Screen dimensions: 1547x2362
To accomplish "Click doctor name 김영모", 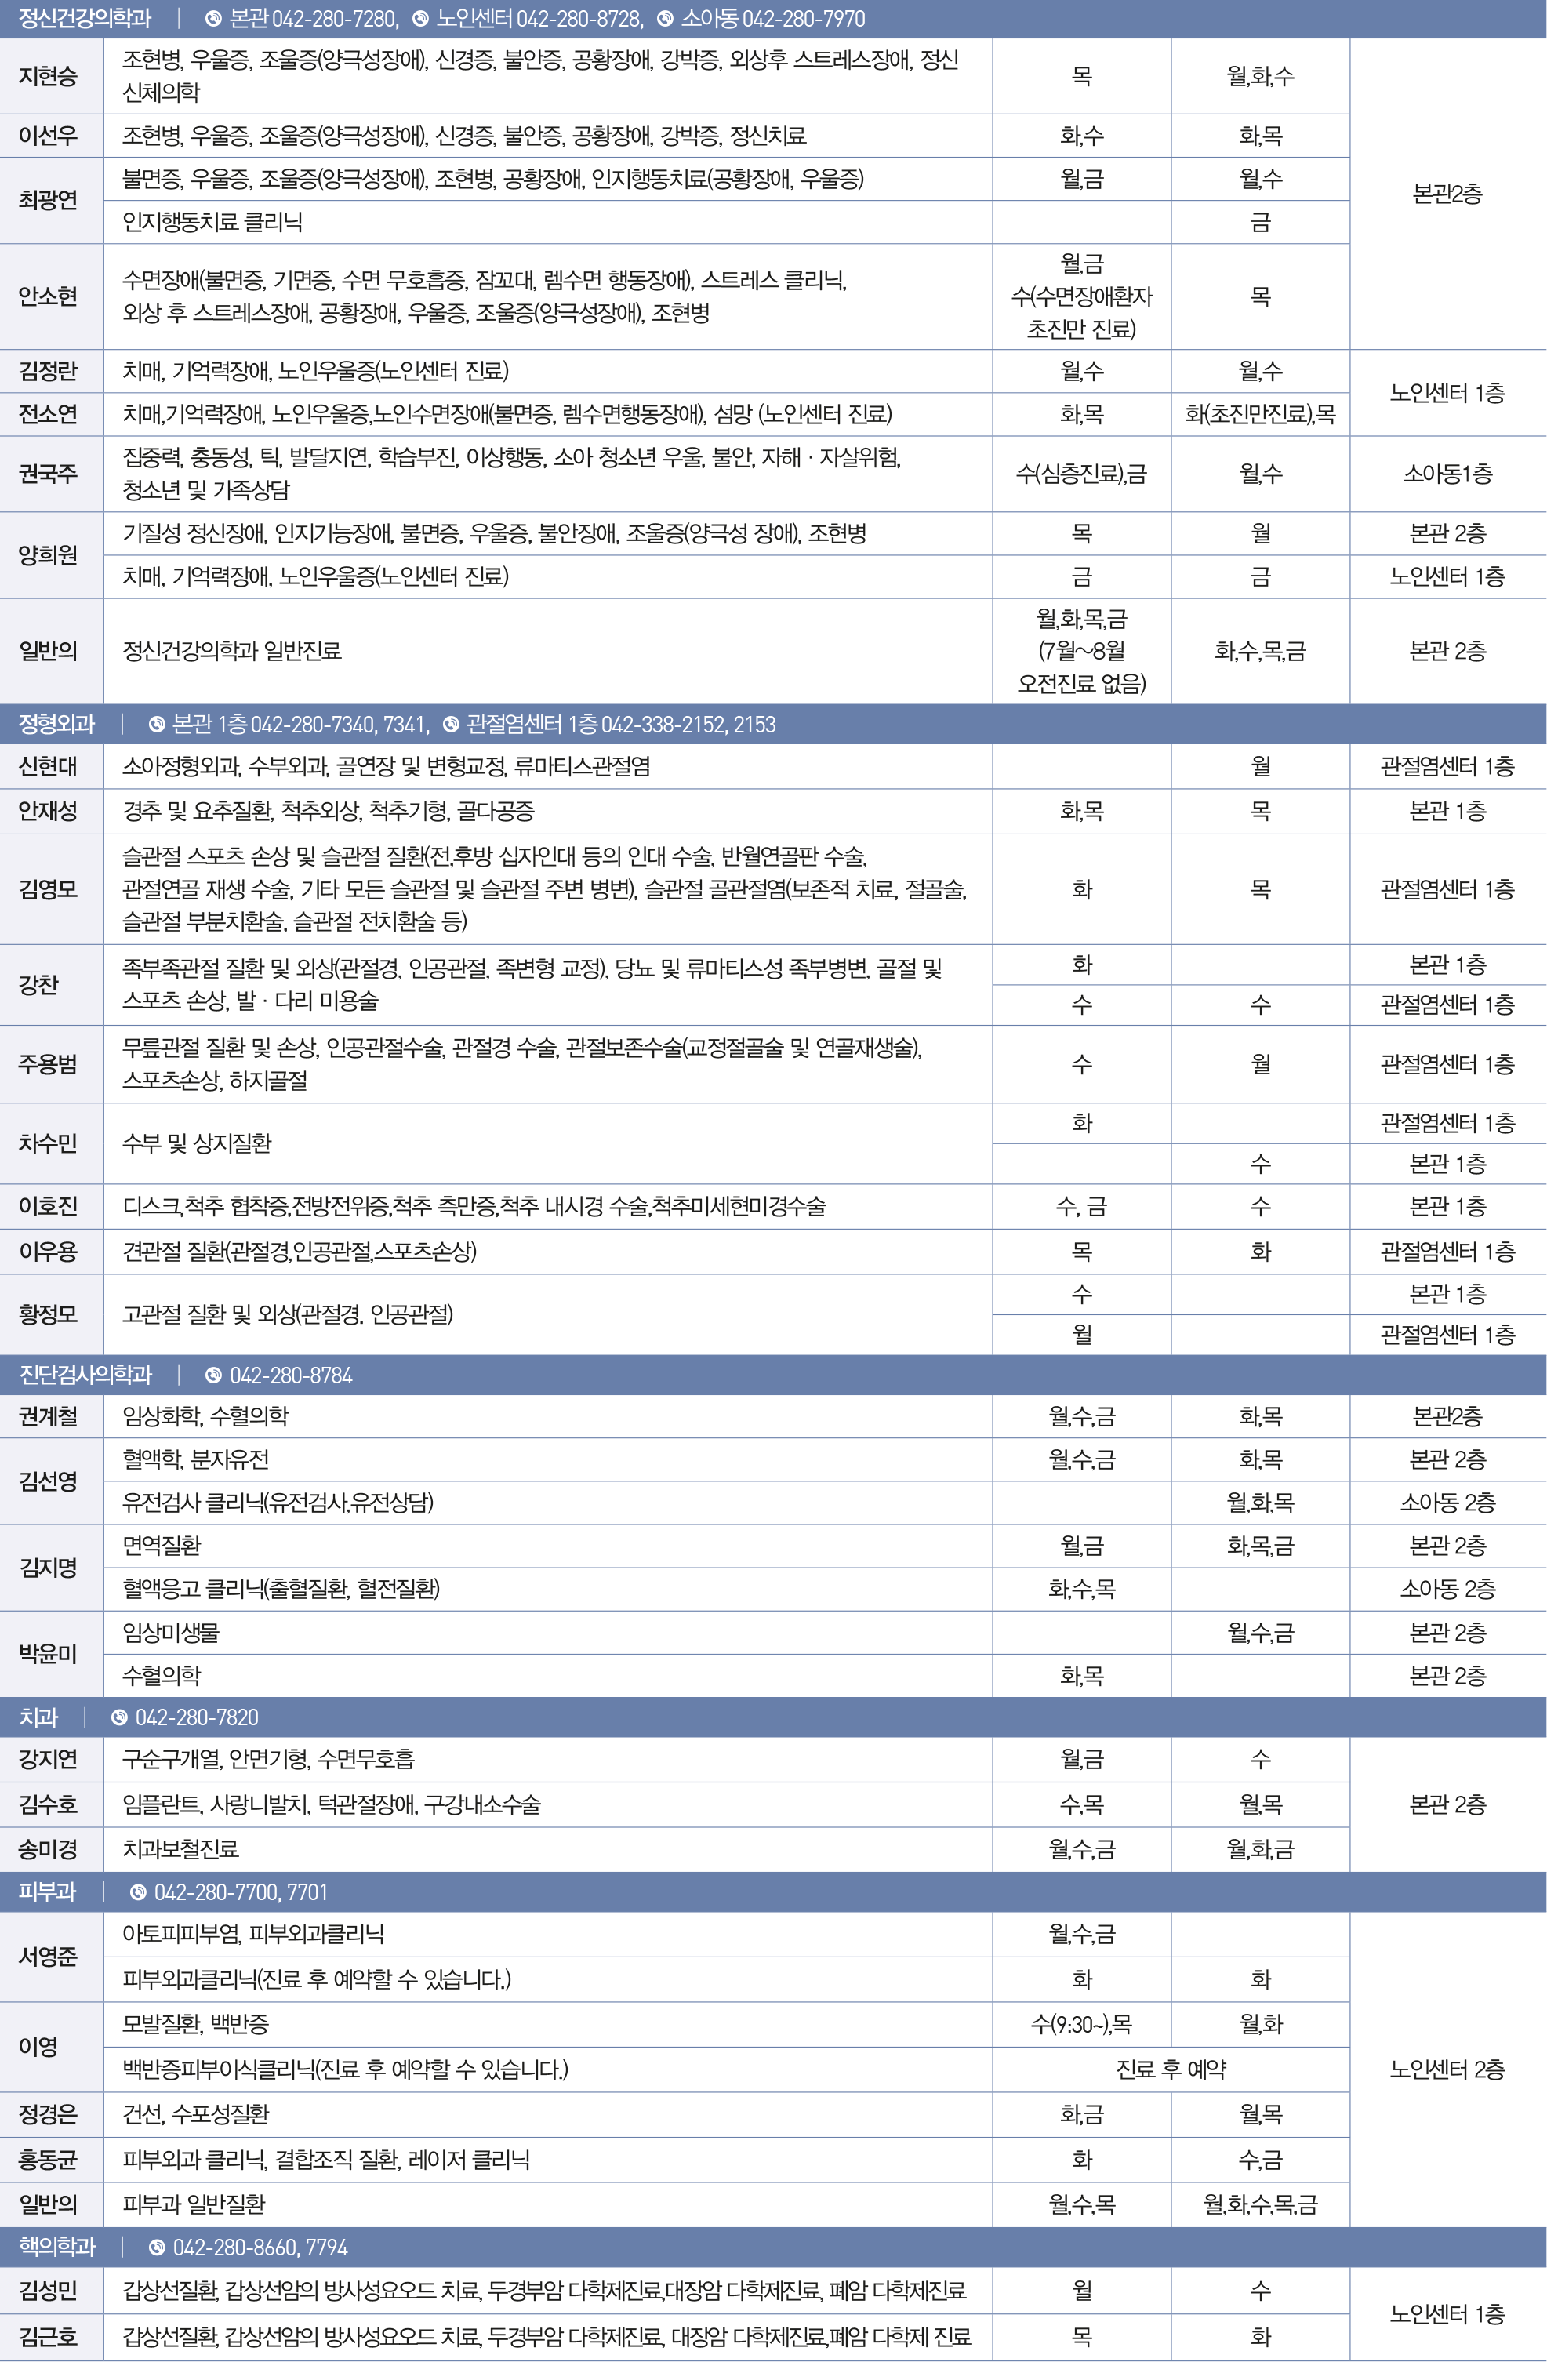I will tap(48, 889).
